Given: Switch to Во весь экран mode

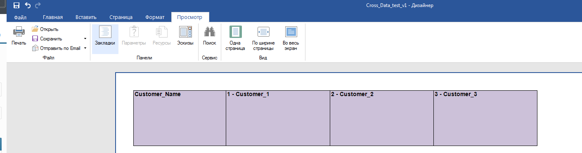Looking at the screenshot, I should coord(291,38).
